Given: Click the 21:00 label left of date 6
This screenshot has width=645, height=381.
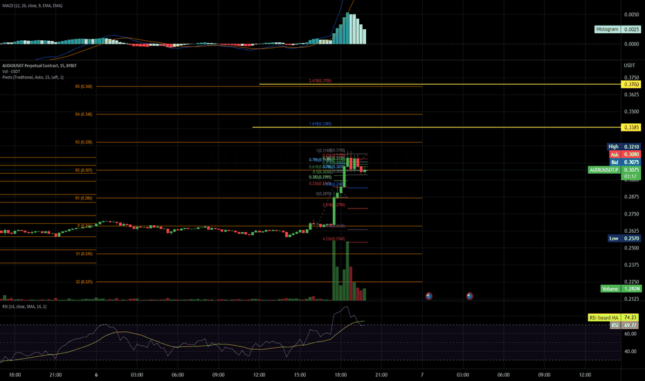Looking at the screenshot, I should pos(55,375).
